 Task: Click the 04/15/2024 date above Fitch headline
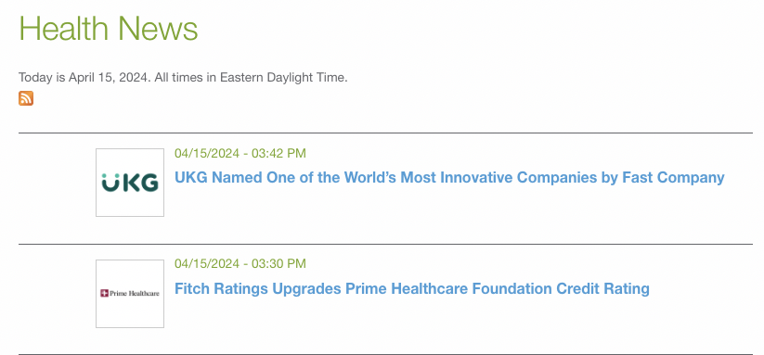(x=207, y=263)
